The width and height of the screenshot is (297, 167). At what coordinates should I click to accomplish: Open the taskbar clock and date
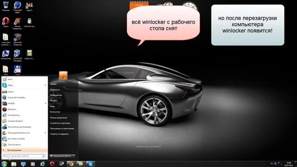(x=289, y=164)
